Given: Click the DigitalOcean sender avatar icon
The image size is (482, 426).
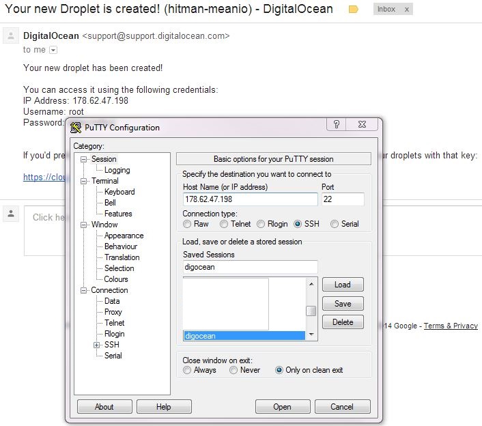Looking at the screenshot, I should coord(11,35).
